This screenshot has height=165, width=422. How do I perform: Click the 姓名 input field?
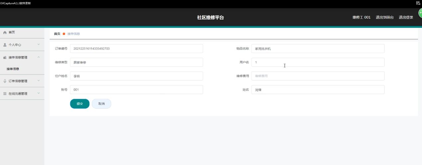[x=318, y=90]
